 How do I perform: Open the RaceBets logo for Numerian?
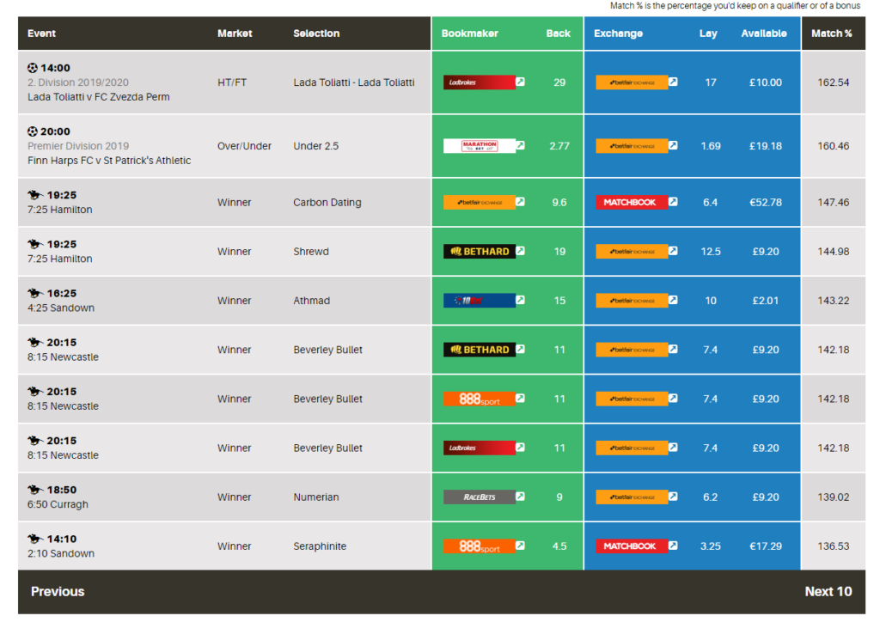coord(474,497)
